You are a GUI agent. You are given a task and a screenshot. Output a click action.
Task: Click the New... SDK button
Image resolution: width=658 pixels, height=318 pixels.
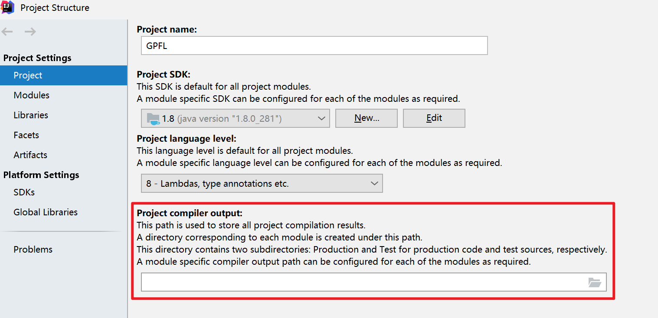pyautogui.click(x=367, y=118)
